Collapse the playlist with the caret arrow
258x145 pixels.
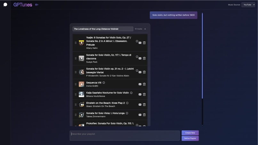pos(145,29)
